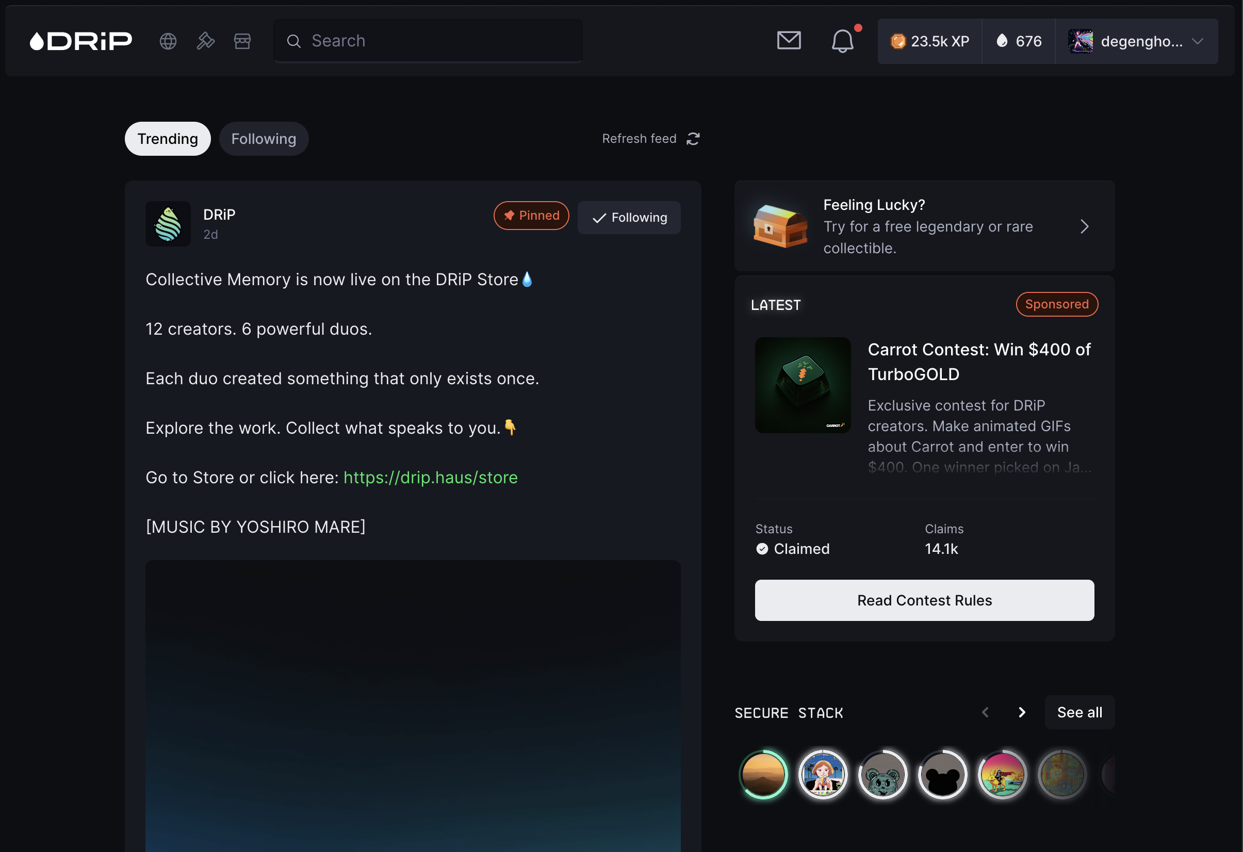Click the 2d post timestamp

click(211, 234)
